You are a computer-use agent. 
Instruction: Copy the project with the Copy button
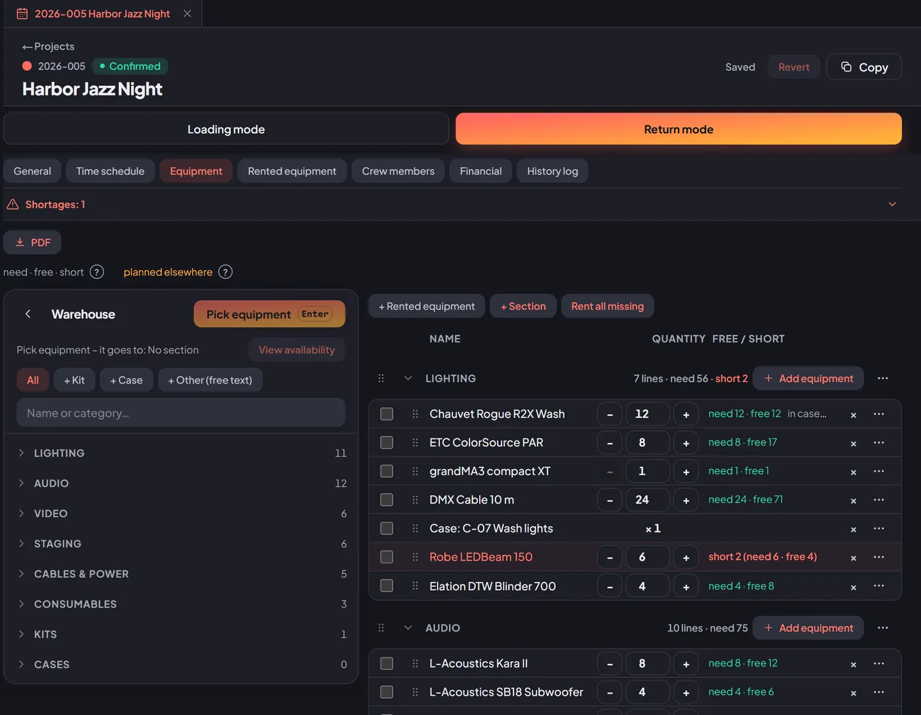point(864,67)
